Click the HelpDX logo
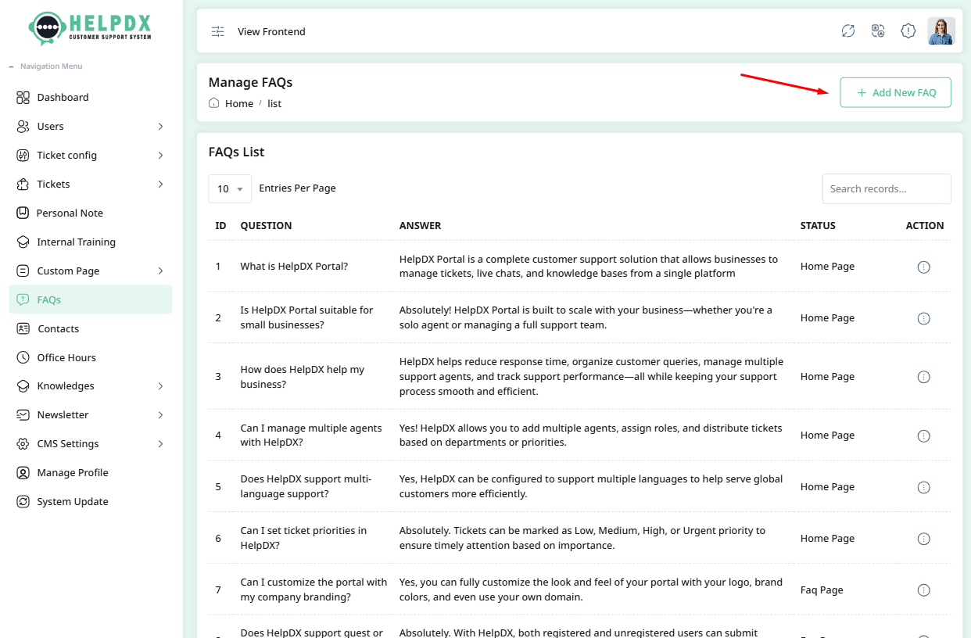The width and height of the screenshot is (971, 638). [x=91, y=28]
